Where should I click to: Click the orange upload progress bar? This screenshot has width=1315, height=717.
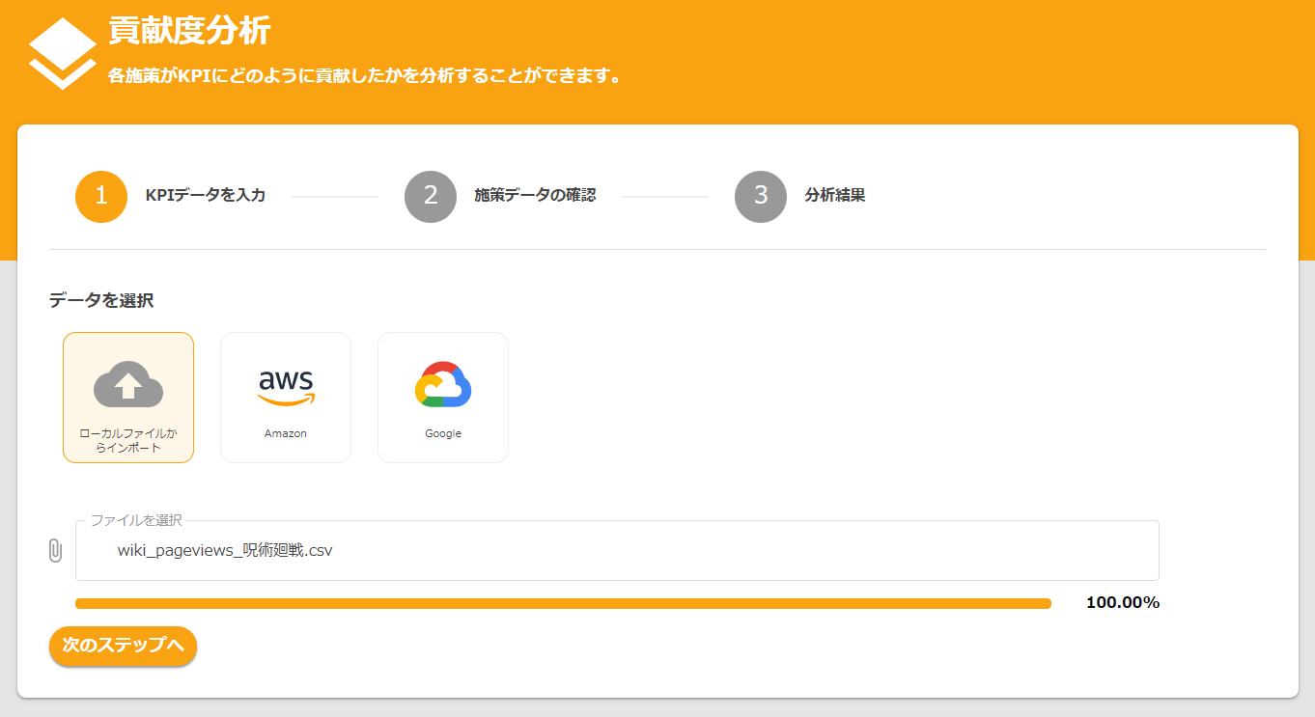point(563,603)
